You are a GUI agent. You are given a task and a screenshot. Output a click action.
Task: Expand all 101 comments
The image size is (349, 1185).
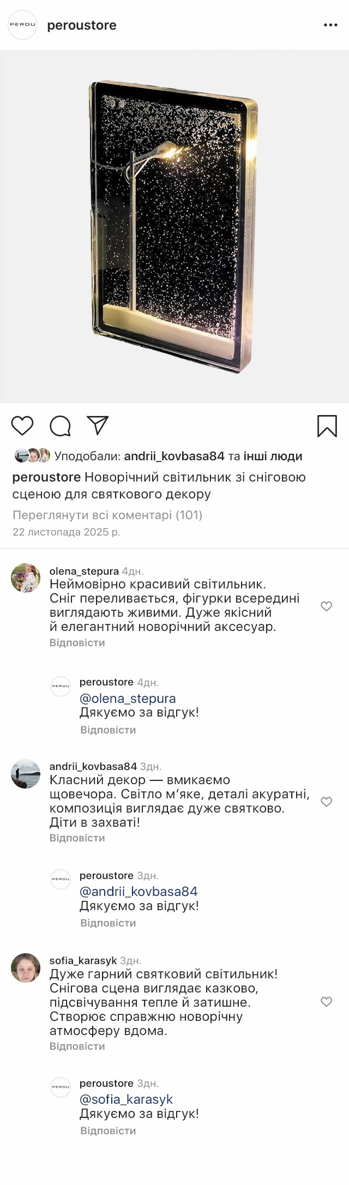(x=107, y=515)
